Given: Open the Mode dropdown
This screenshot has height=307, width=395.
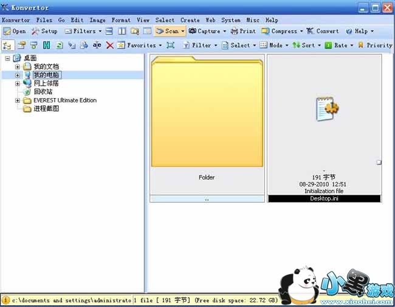Looking at the screenshot, I should pyautogui.click(x=274, y=46).
